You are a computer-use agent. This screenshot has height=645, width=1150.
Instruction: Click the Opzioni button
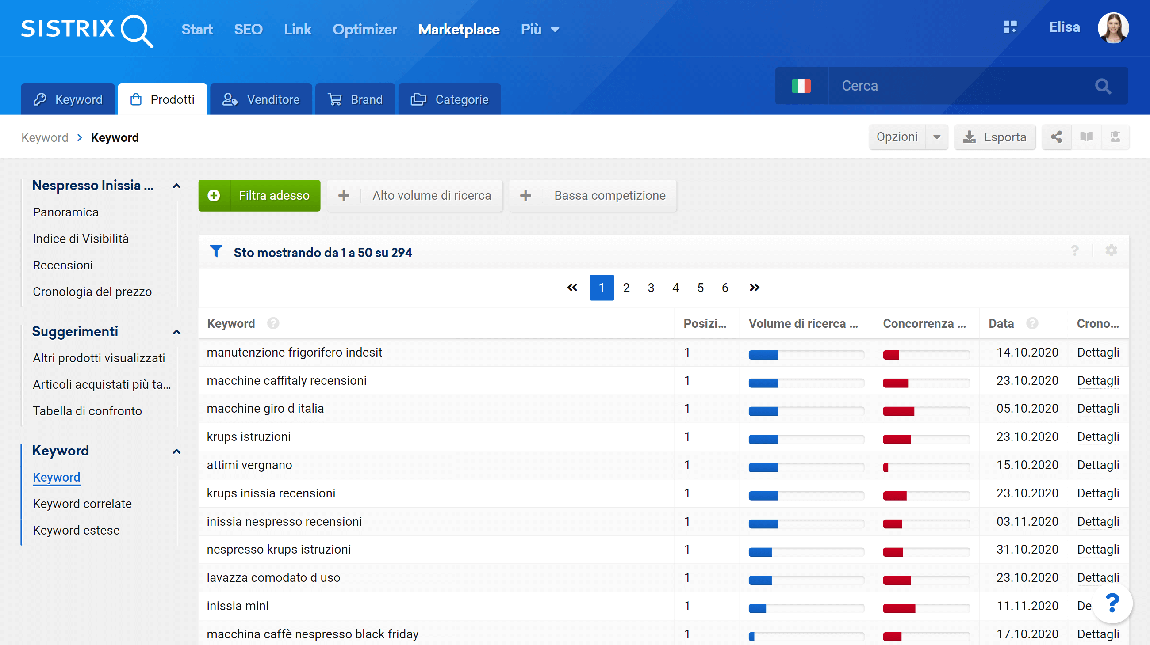897,137
